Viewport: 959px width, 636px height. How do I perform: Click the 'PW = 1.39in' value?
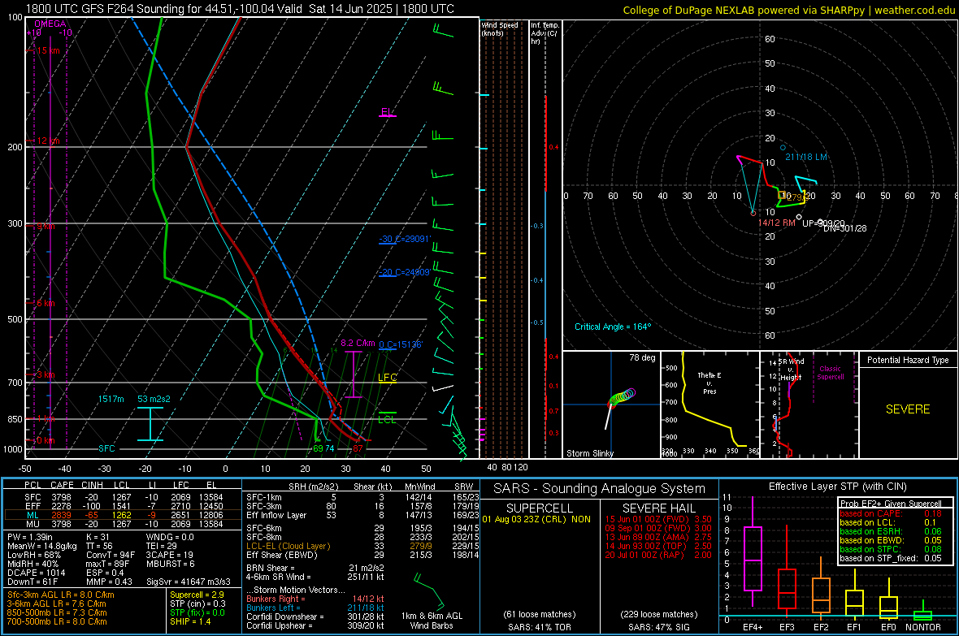(x=33, y=537)
